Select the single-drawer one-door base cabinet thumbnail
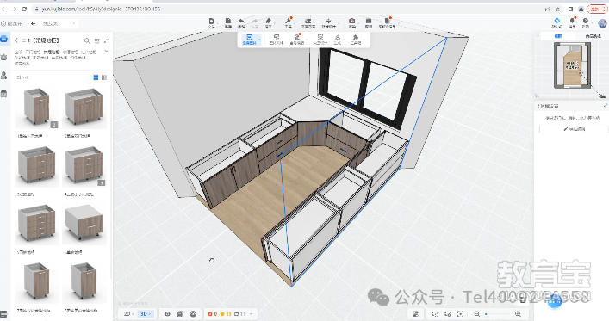 37,107
